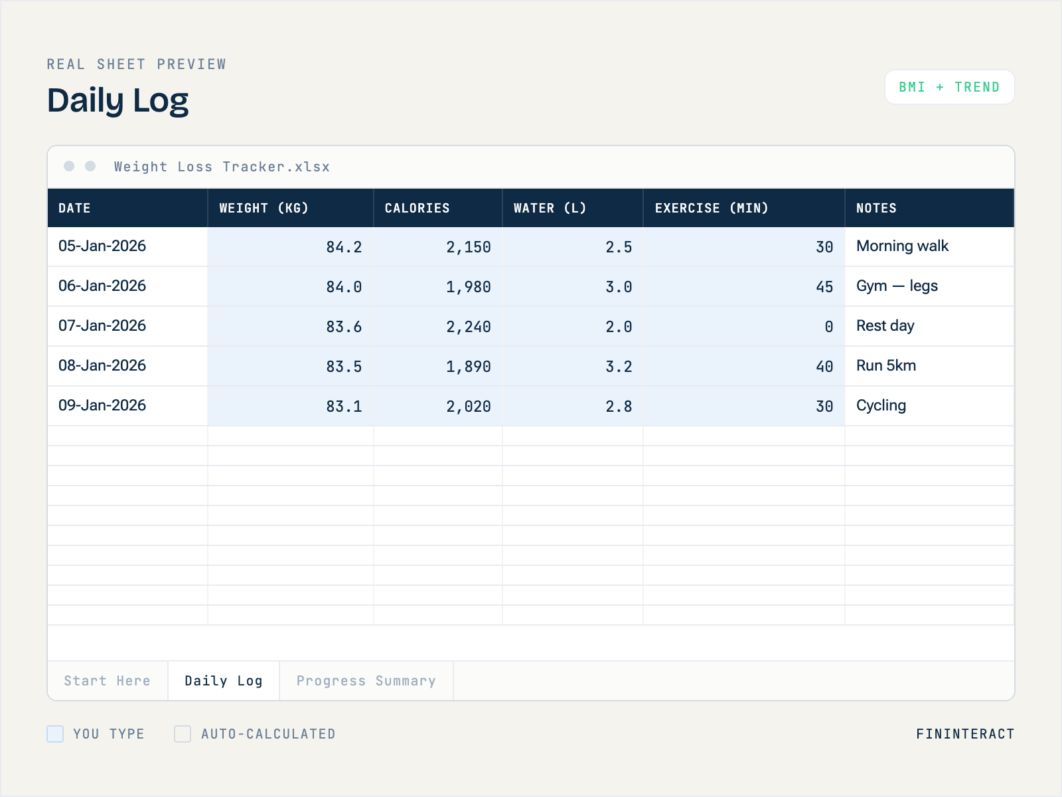
Task: Select the water cell 3.2
Action: [x=573, y=366]
